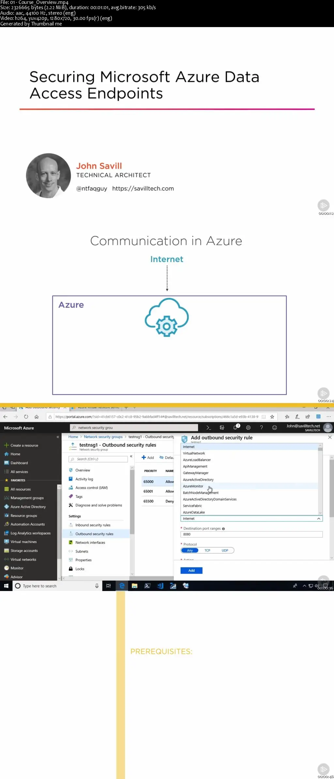
Task: Select the TCP protocol option
Action: click(207, 550)
